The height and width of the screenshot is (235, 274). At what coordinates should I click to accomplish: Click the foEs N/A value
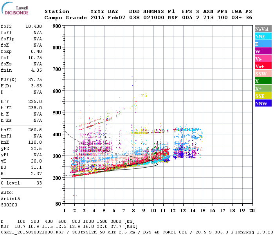pyautogui.click(x=38, y=64)
